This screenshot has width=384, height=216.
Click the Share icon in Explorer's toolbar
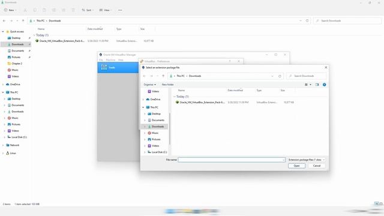(64, 10)
